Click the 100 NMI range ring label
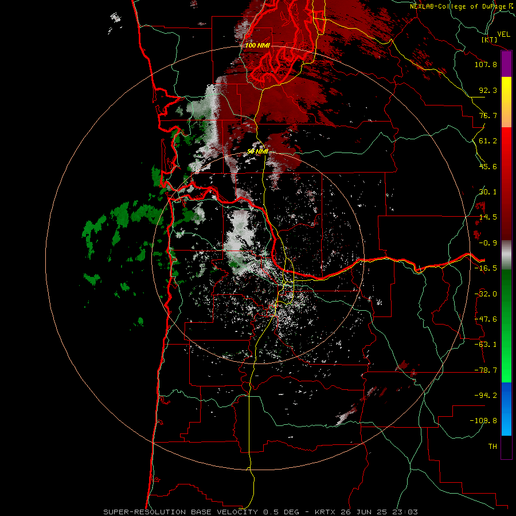This screenshot has width=516, height=516. [257, 45]
